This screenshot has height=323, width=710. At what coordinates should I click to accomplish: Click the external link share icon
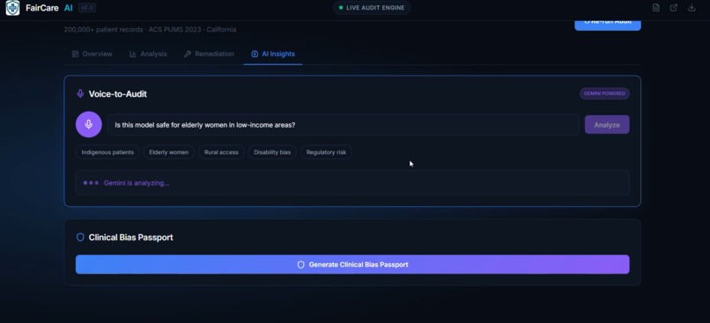[674, 8]
